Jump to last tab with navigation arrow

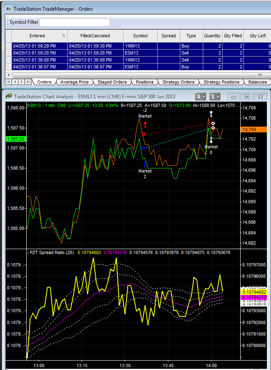point(28,82)
